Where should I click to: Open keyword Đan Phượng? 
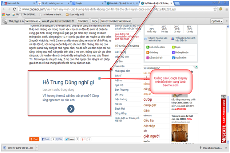[x=122, y=90]
